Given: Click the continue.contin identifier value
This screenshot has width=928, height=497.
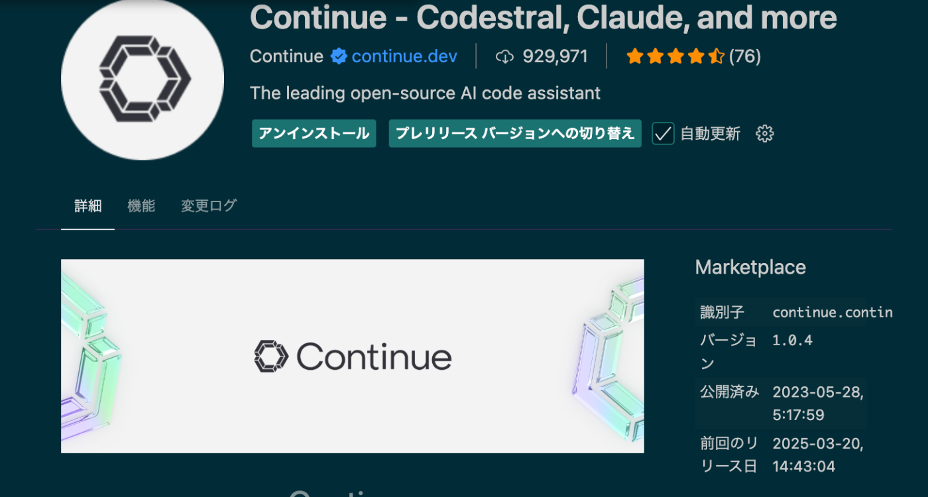Looking at the screenshot, I should click(833, 312).
